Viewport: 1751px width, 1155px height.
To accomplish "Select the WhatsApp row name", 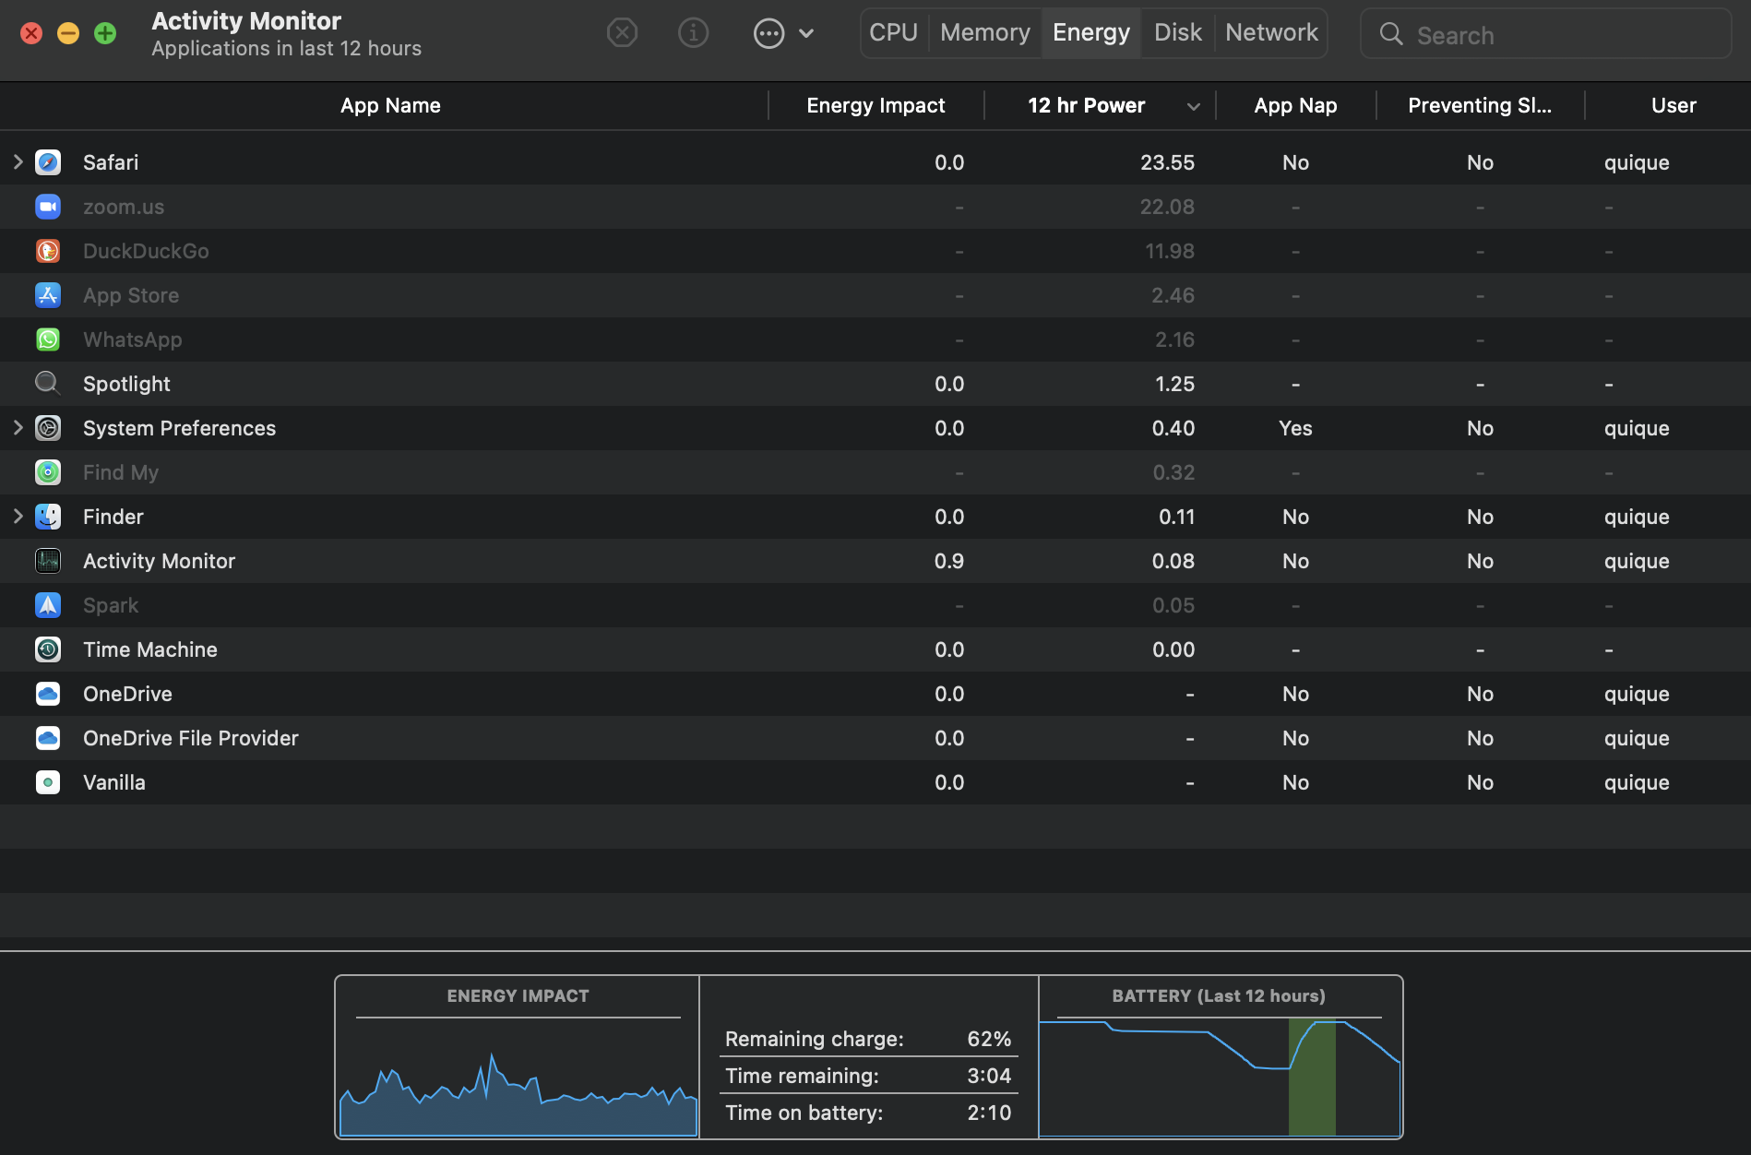I will [x=133, y=339].
